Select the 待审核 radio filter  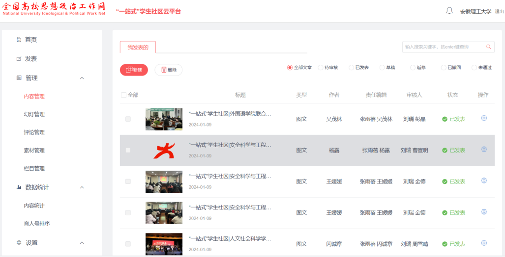coord(321,68)
